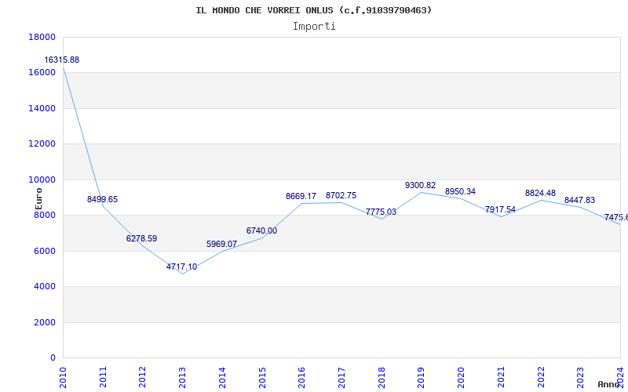Click x-axis year 2012

coord(143,377)
